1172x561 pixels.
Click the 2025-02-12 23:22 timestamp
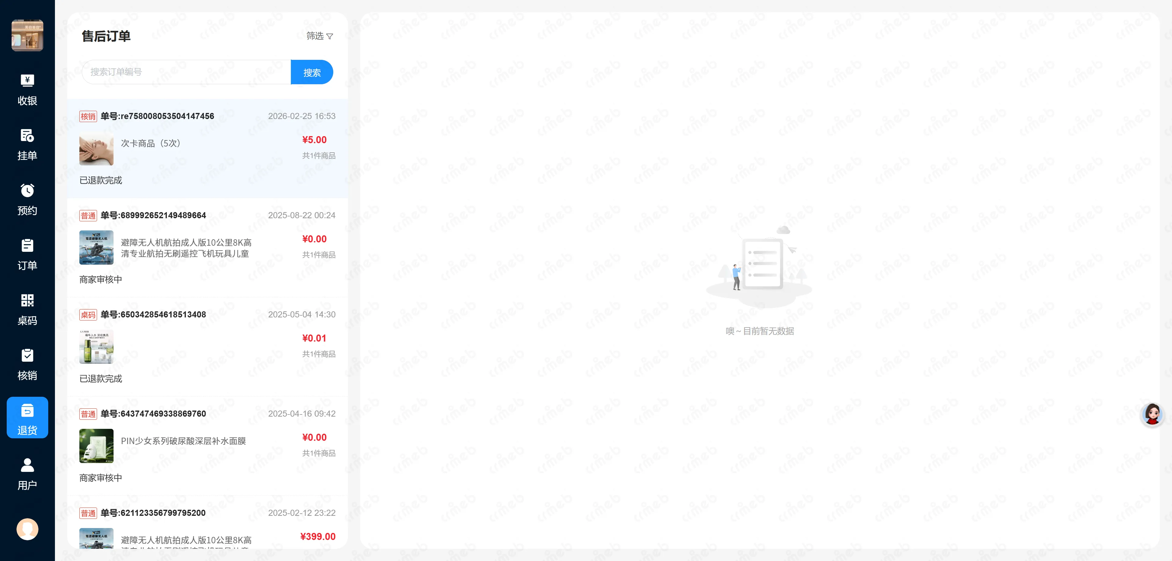302,513
